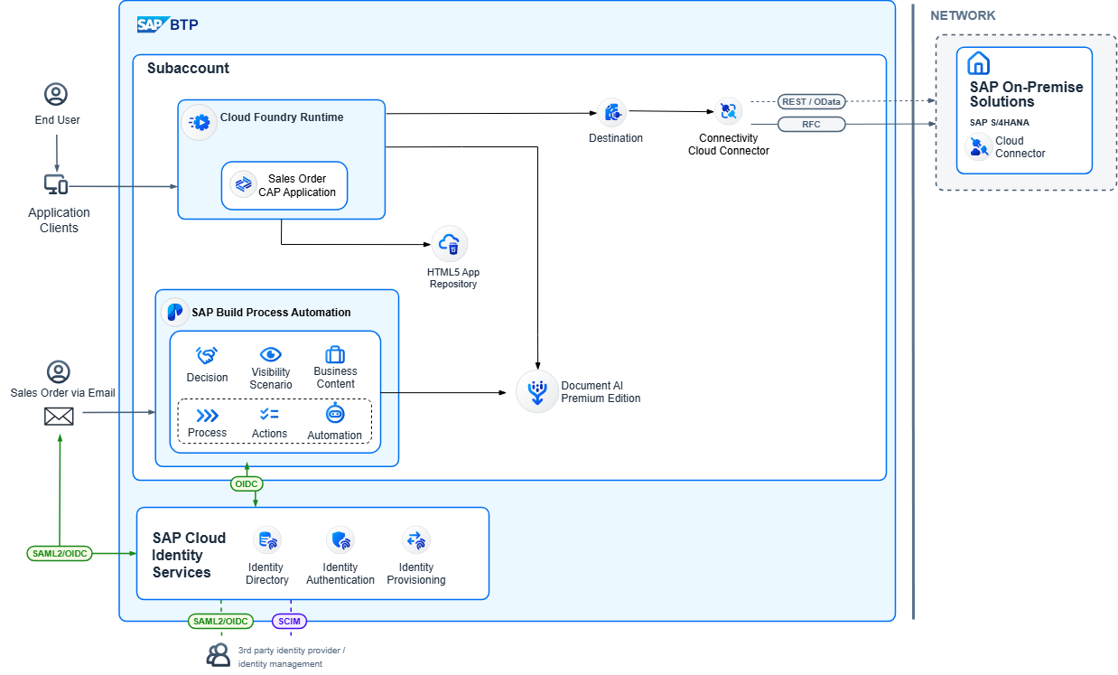
Task: Select the BTP heading text
Action: 184,24
